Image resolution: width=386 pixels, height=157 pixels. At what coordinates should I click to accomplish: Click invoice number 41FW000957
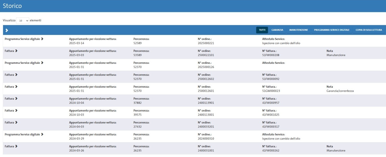tap(271, 103)
